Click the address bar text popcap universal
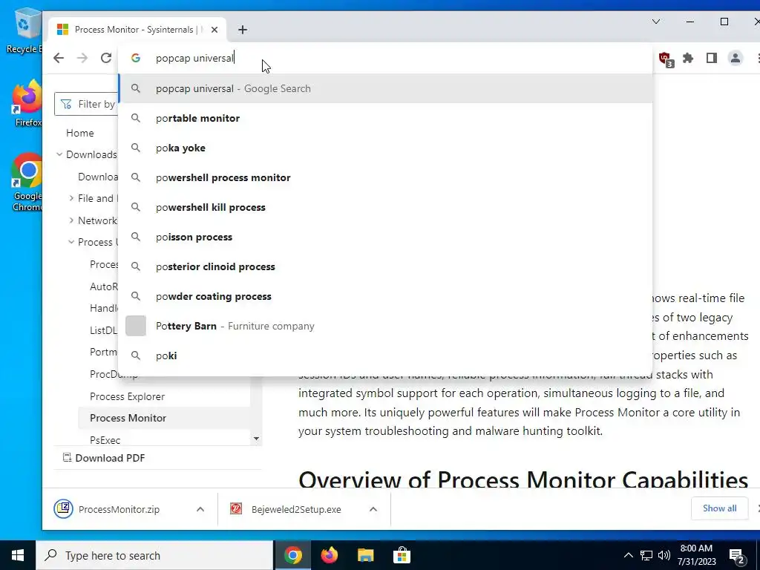Viewport: 760px width, 570px height. 194,58
